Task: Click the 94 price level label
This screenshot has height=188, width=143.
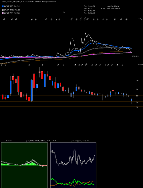Action: tap(137, 89)
